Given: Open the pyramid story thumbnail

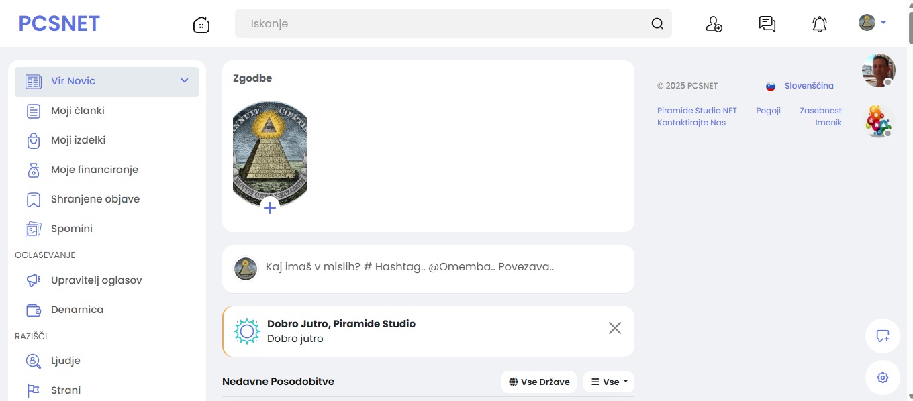Looking at the screenshot, I should tap(270, 154).
